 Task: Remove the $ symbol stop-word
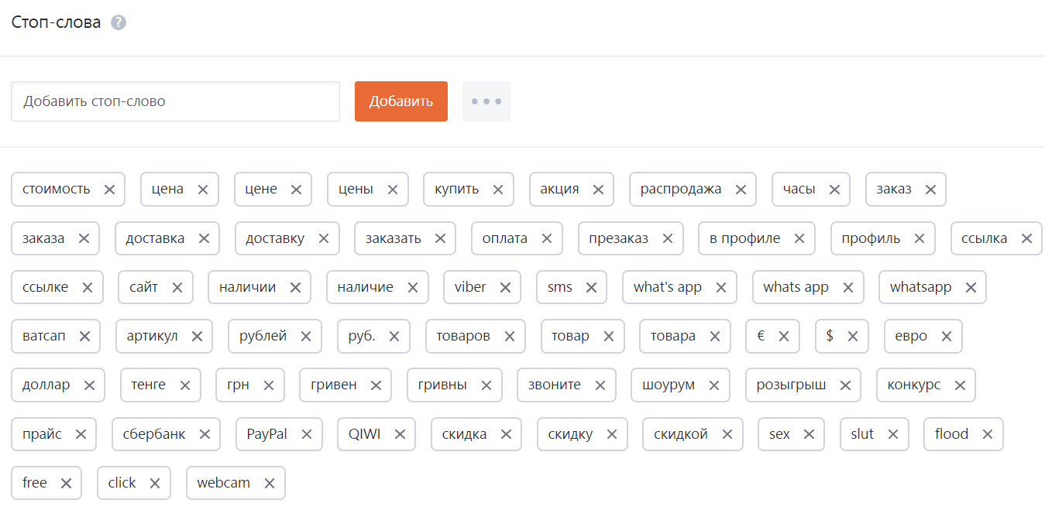click(x=853, y=337)
